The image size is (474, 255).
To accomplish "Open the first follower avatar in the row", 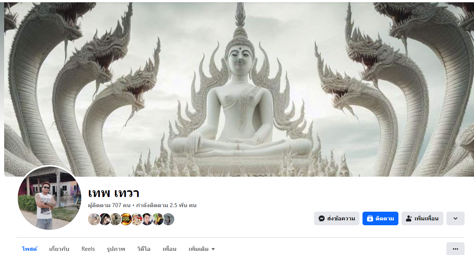I will [94, 219].
